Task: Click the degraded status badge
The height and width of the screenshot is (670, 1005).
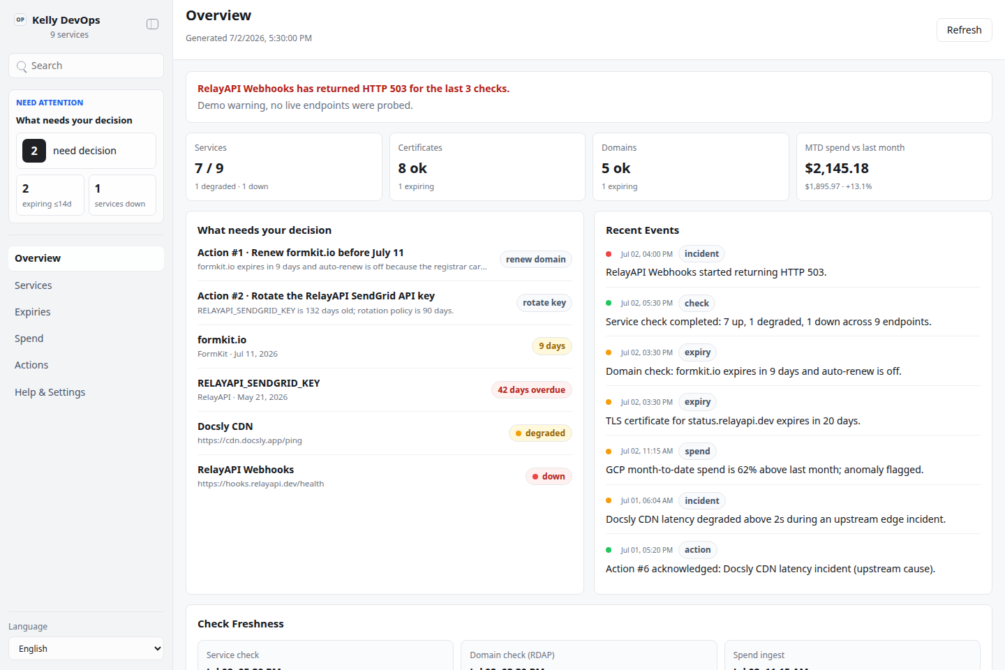Action: (x=541, y=433)
